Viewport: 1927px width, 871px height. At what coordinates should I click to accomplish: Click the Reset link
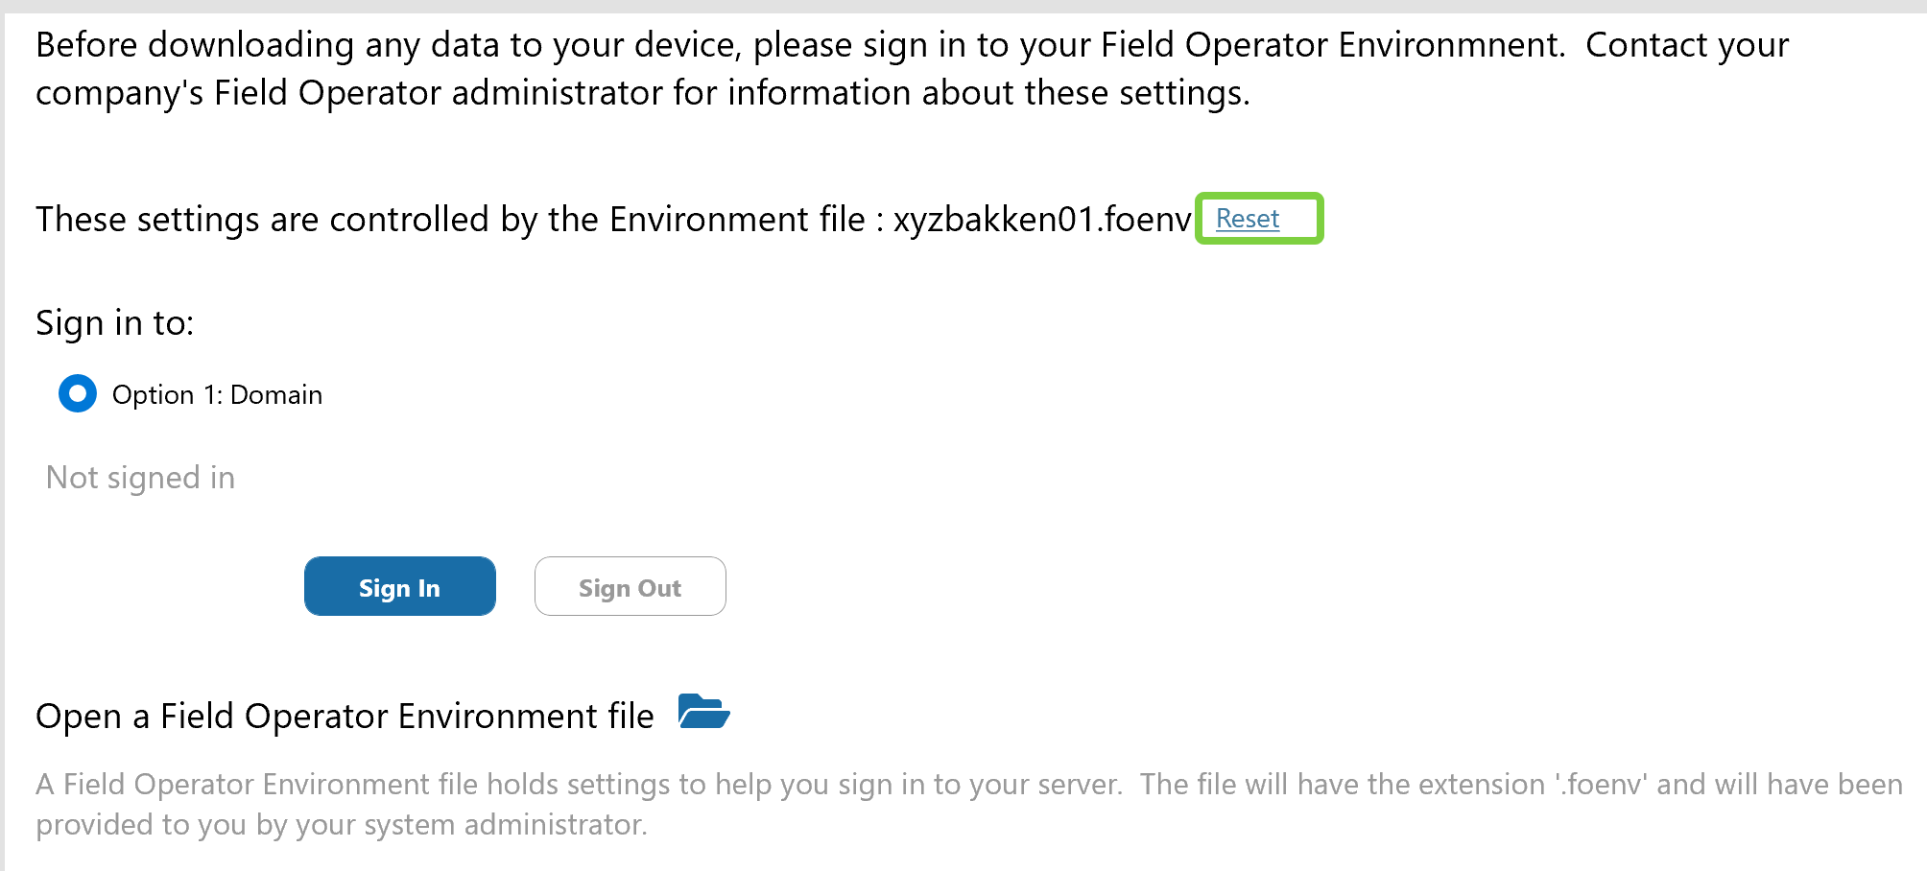click(x=1247, y=219)
